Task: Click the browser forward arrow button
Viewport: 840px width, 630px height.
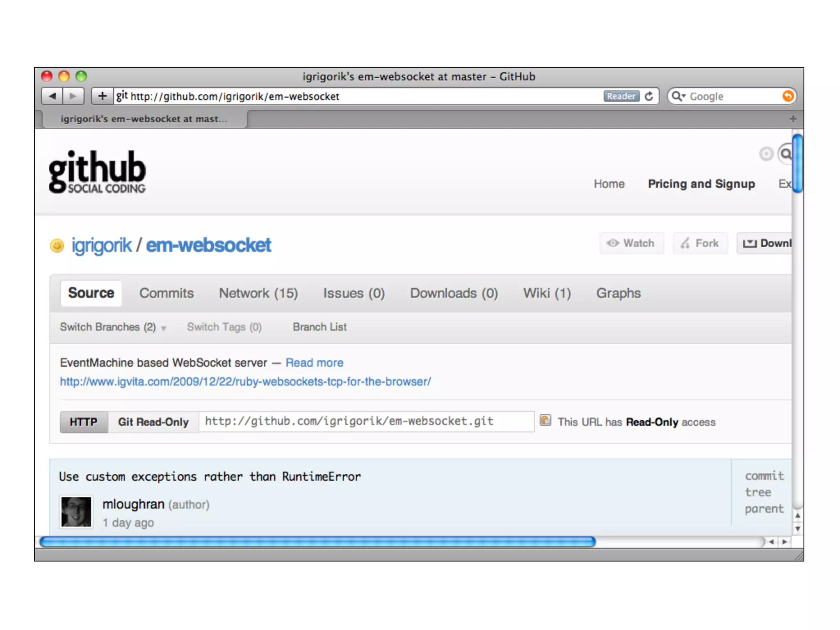Action: coord(73,96)
